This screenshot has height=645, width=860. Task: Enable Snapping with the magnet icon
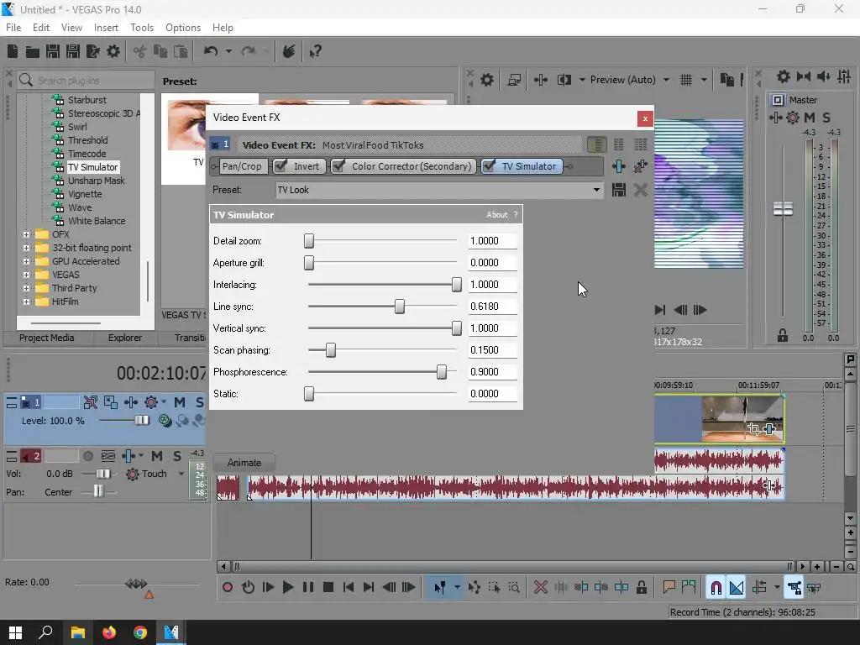tap(716, 587)
